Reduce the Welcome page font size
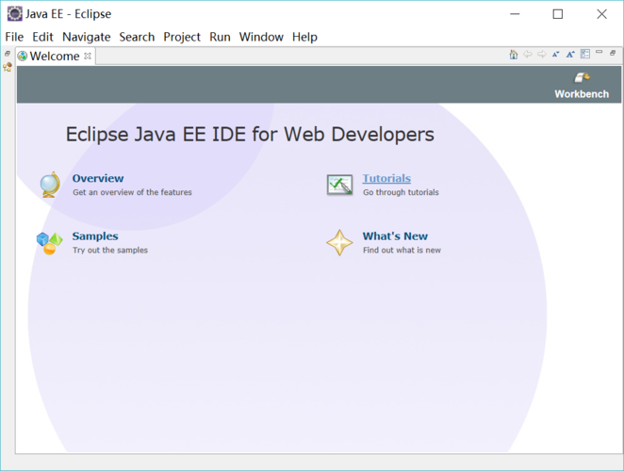Viewport: 624px width, 471px height. [x=556, y=55]
